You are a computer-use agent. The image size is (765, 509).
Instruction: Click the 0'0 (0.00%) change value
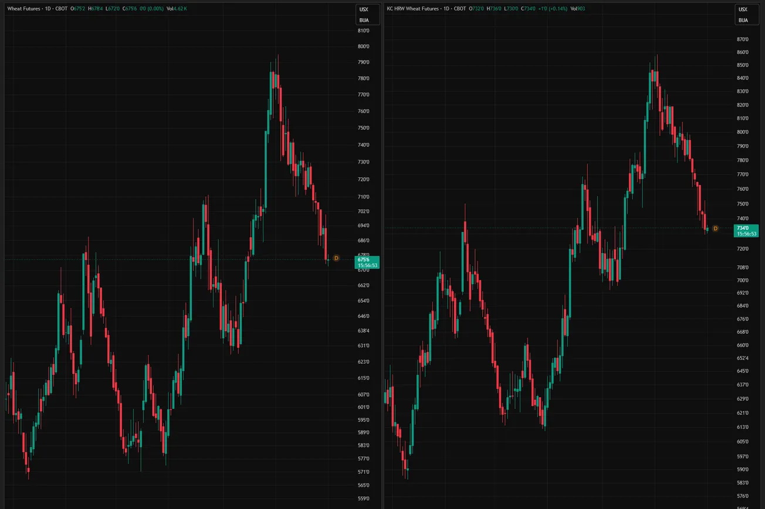pos(151,9)
